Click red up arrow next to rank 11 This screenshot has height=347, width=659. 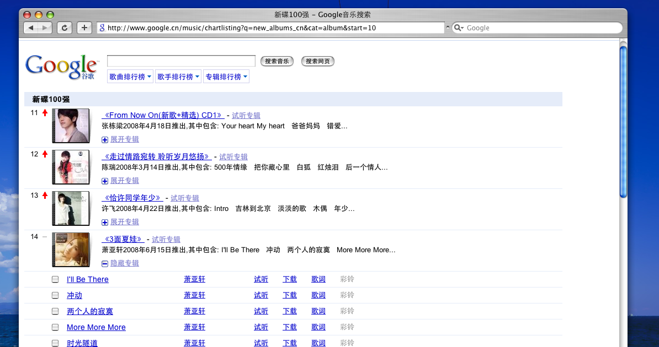45,113
